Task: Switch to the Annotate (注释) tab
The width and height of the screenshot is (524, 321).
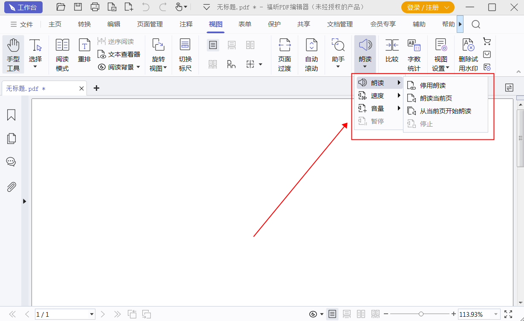Action: click(x=186, y=24)
